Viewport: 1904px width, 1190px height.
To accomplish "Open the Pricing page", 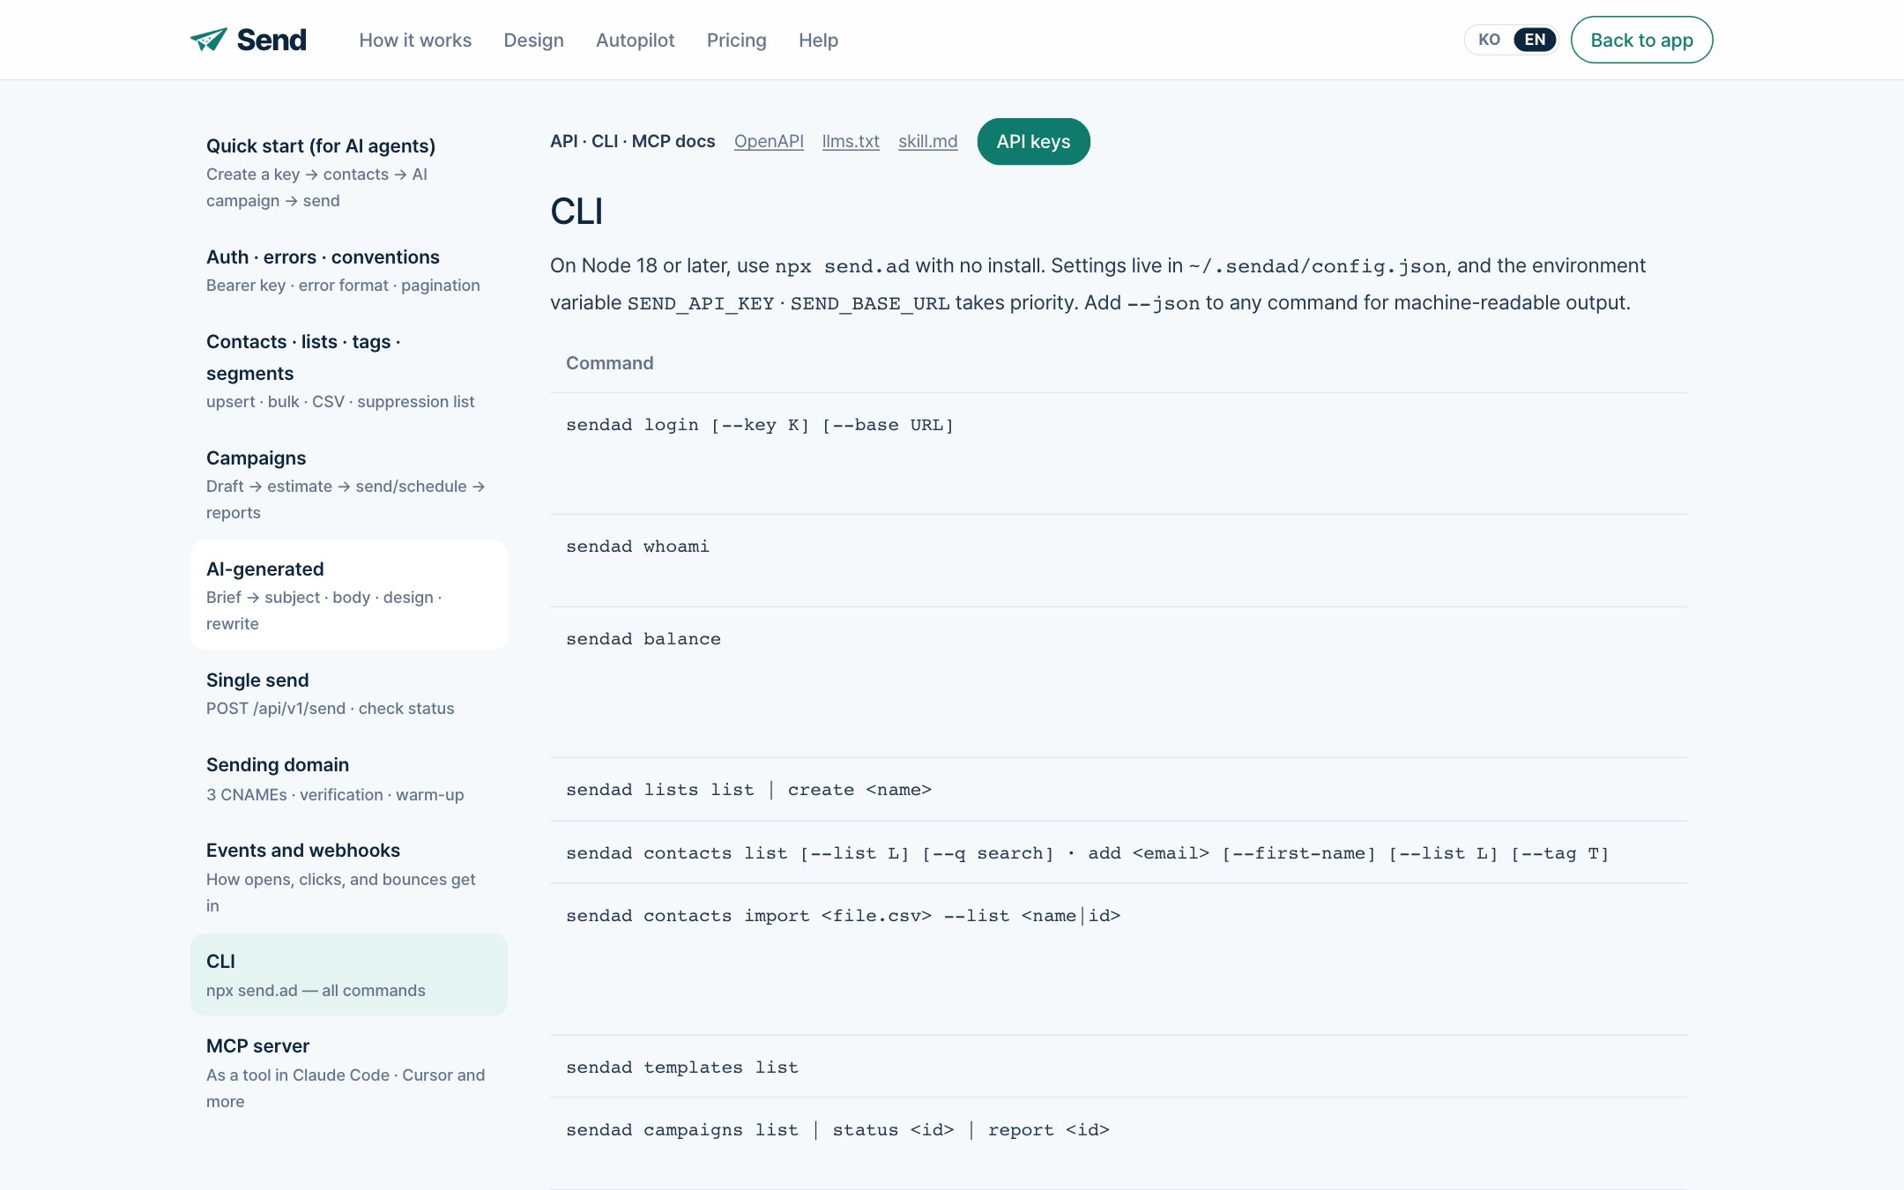I will click(x=737, y=41).
